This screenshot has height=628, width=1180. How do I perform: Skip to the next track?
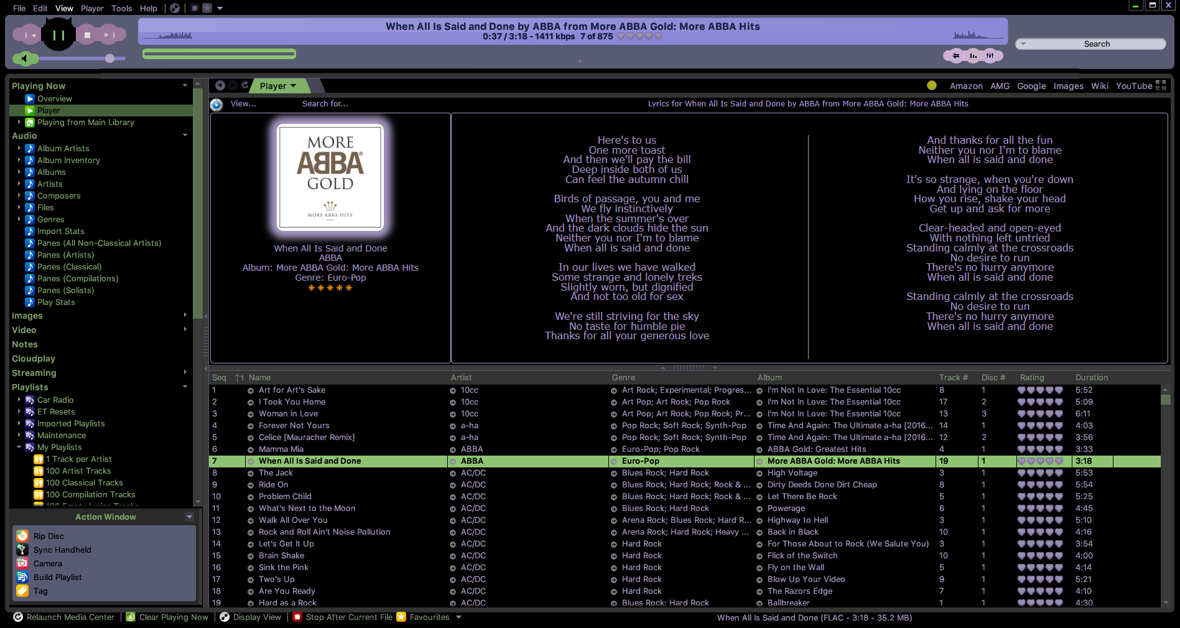coord(110,35)
